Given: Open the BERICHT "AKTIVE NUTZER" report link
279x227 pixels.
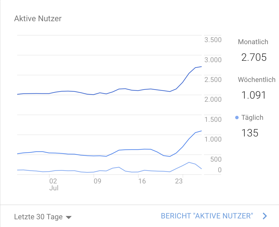Looking at the screenshot, I should coord(207,216).
